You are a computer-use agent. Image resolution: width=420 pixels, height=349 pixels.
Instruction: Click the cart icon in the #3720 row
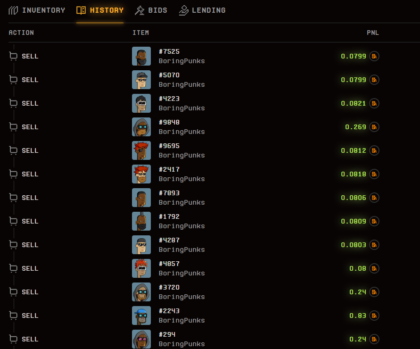click(x=13, y=292)
